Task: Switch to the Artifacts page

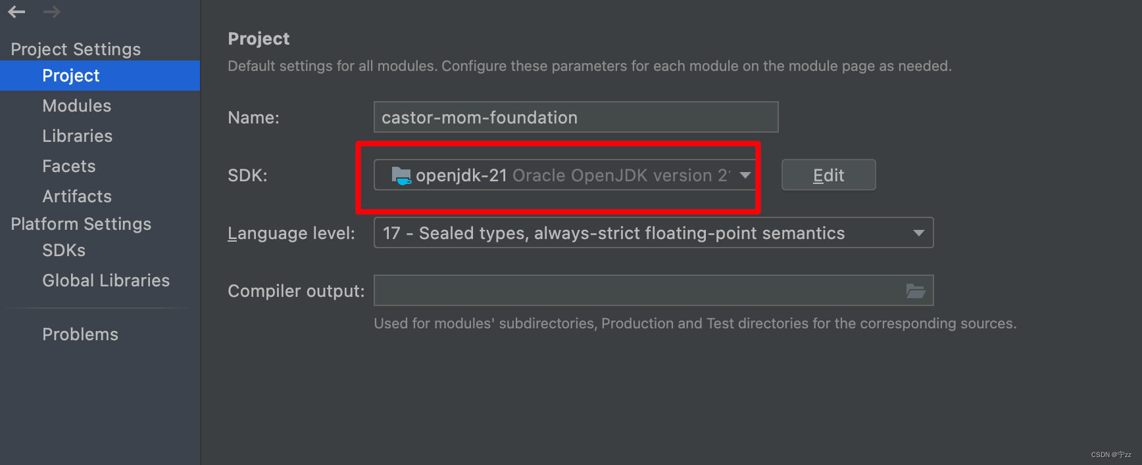Action: [77, 196]
